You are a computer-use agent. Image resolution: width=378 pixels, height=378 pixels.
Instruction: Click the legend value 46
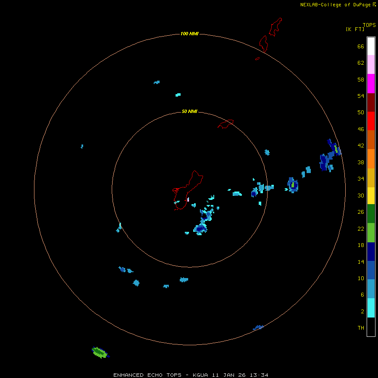pyautogui.click(x=361, y=129)
